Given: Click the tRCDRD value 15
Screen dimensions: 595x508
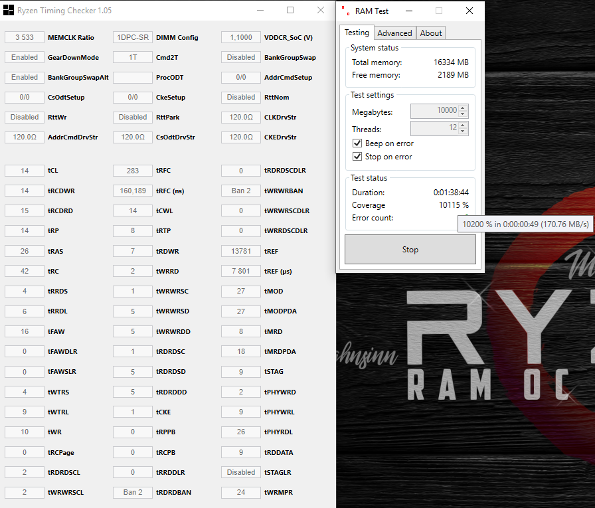Looking at the screenshot, I should (25, 211).
